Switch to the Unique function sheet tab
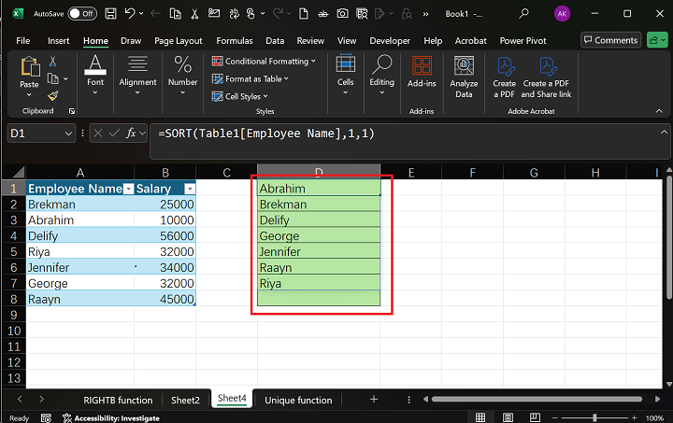This screenshot has height=423, width=673. pyautogui.click(x=298, y=400)
